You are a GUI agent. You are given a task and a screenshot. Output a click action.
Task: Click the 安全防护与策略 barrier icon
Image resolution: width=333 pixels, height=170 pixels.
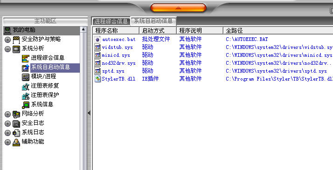(16, 40)
